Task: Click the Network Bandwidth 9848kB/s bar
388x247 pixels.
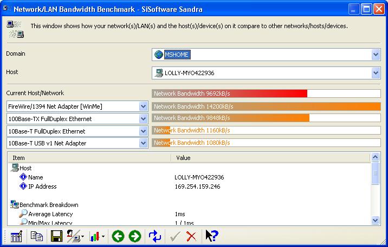Action: coord(266,118)
